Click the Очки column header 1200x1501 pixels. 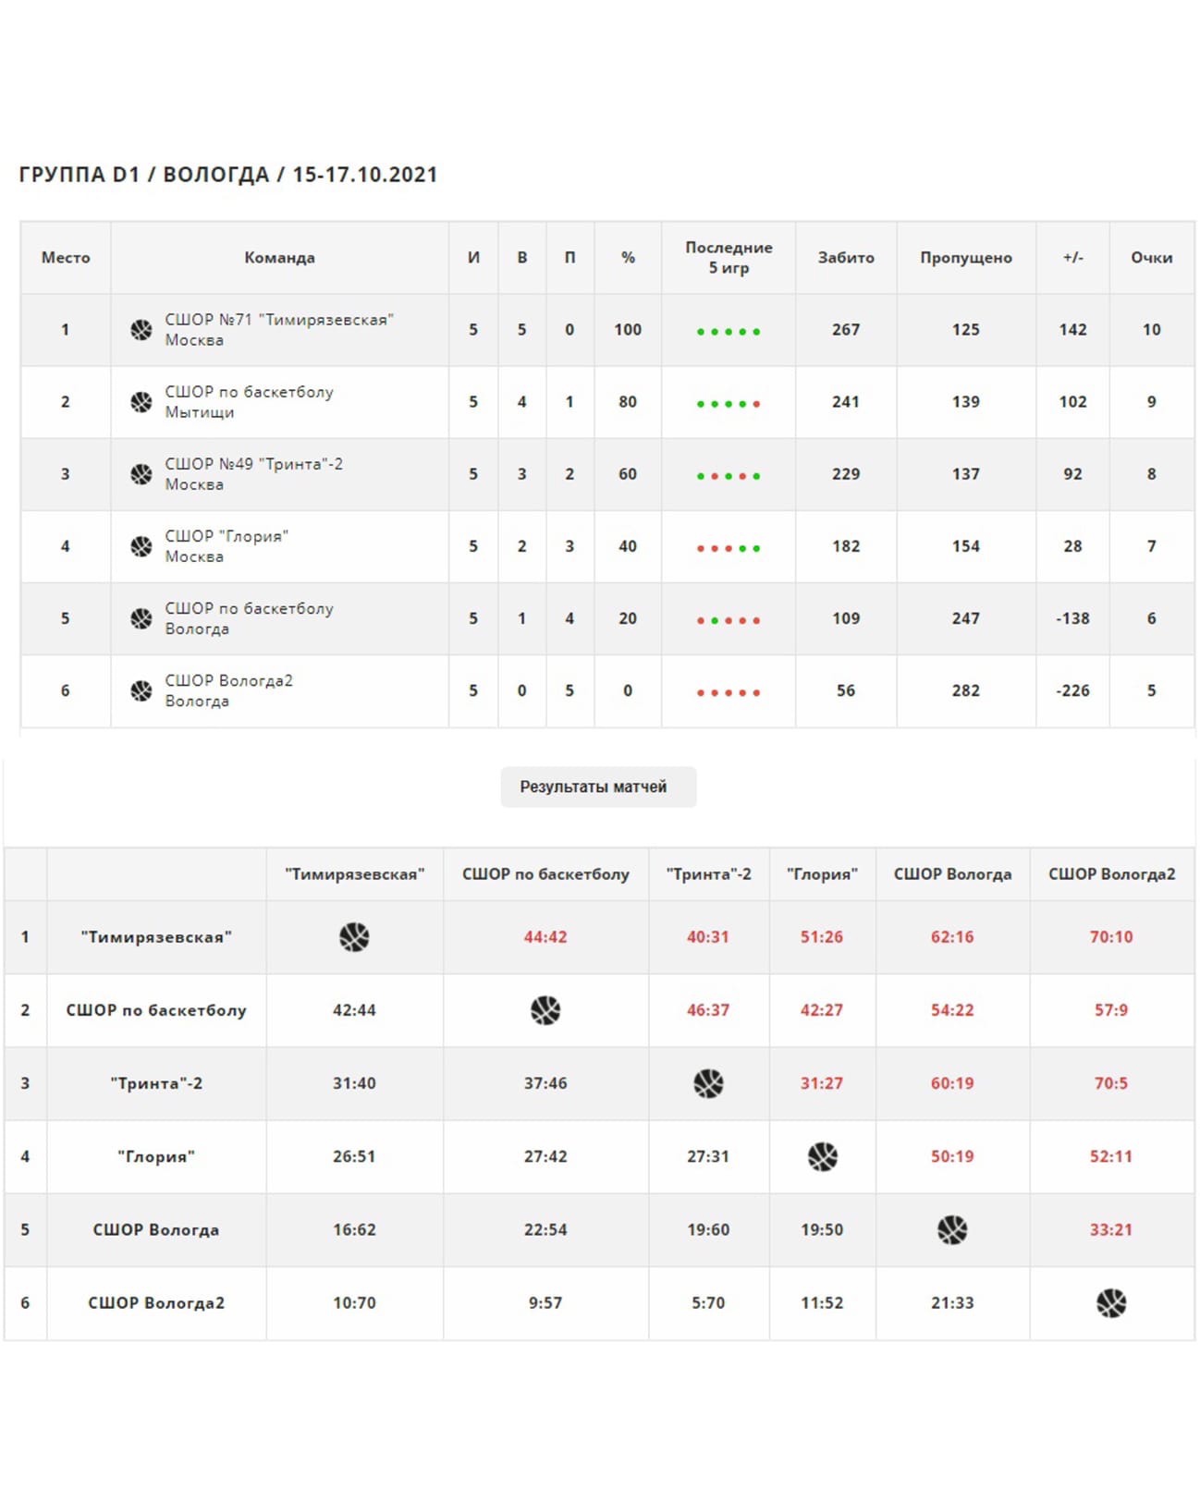click(x=1152, y=258)
